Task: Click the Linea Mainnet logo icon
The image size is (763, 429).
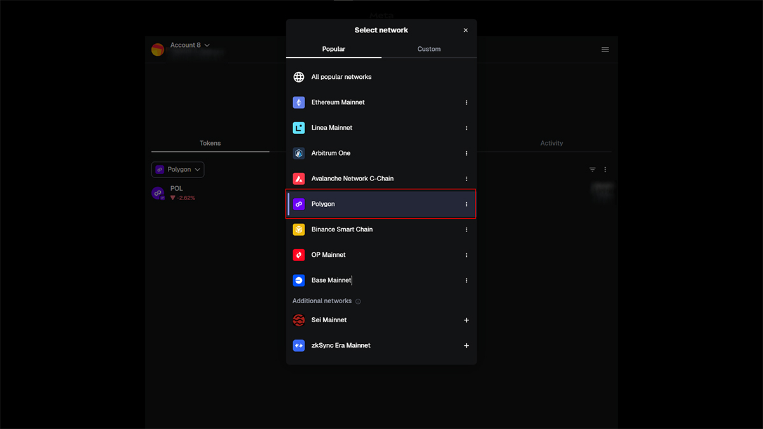Action: point(299,128)
